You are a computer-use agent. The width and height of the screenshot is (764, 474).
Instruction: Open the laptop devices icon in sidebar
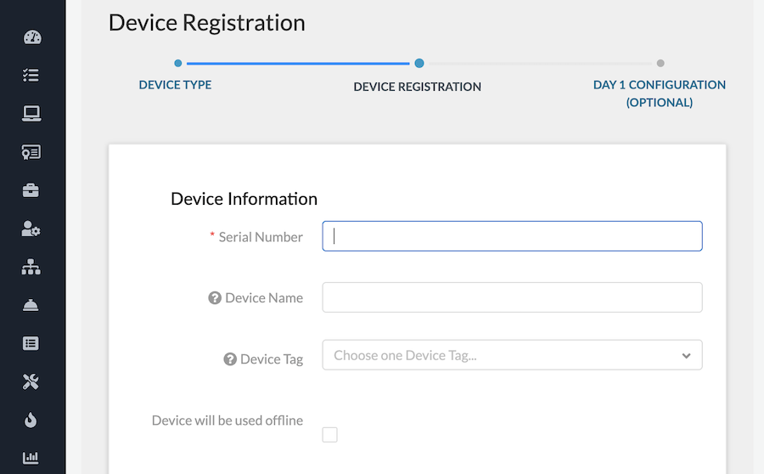(x=31, y=114)
